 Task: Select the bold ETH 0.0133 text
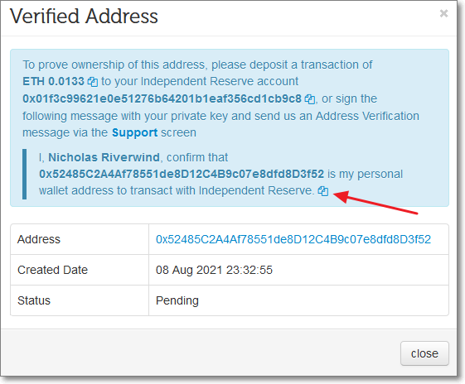[53, 81]
